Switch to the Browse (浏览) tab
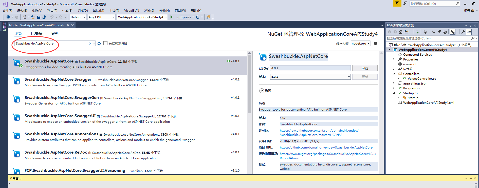The image size is (479, 188). pyautogui.click(x=18, y=33)
